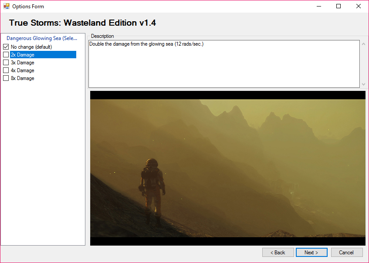
Task: Check the 3x Damage checkbox
Action: pos(6,63)
